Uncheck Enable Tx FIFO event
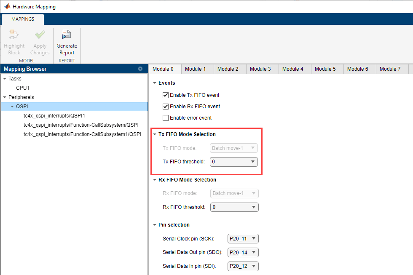This screenshot has width=413, height=275. coord(166,95)
